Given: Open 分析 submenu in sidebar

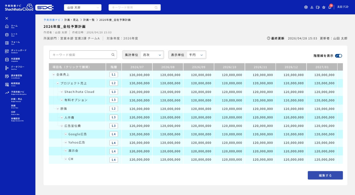Looking at the screenshot, I should click(15, 113).
